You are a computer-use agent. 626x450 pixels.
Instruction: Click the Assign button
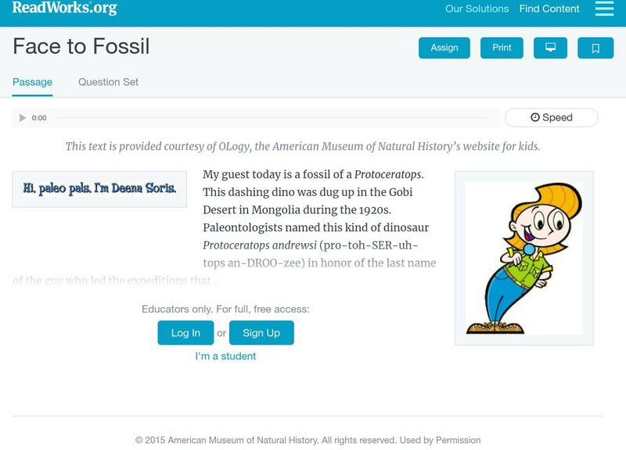[444, 48]
